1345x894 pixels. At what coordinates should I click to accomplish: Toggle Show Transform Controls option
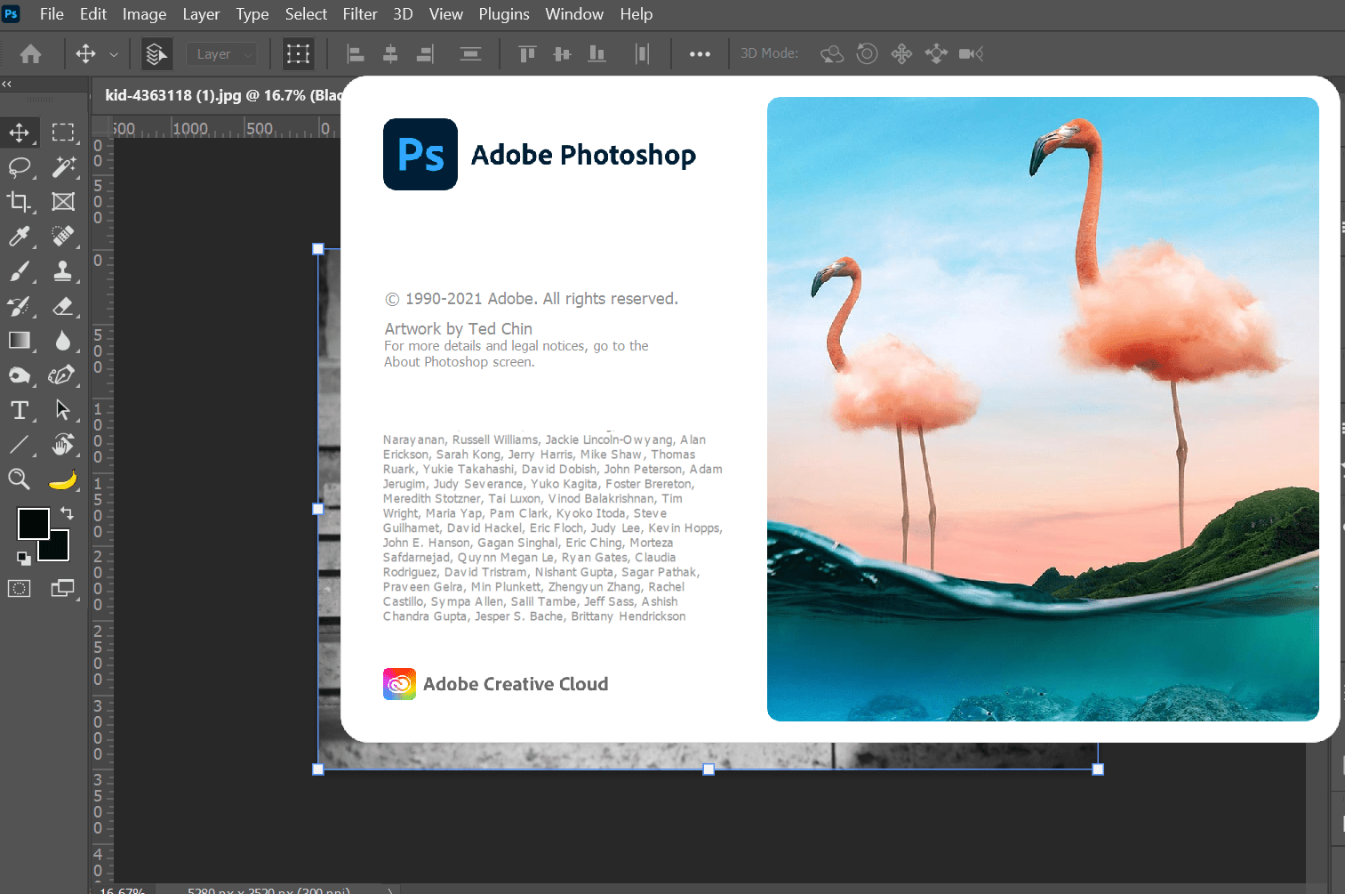click(298, 54)
